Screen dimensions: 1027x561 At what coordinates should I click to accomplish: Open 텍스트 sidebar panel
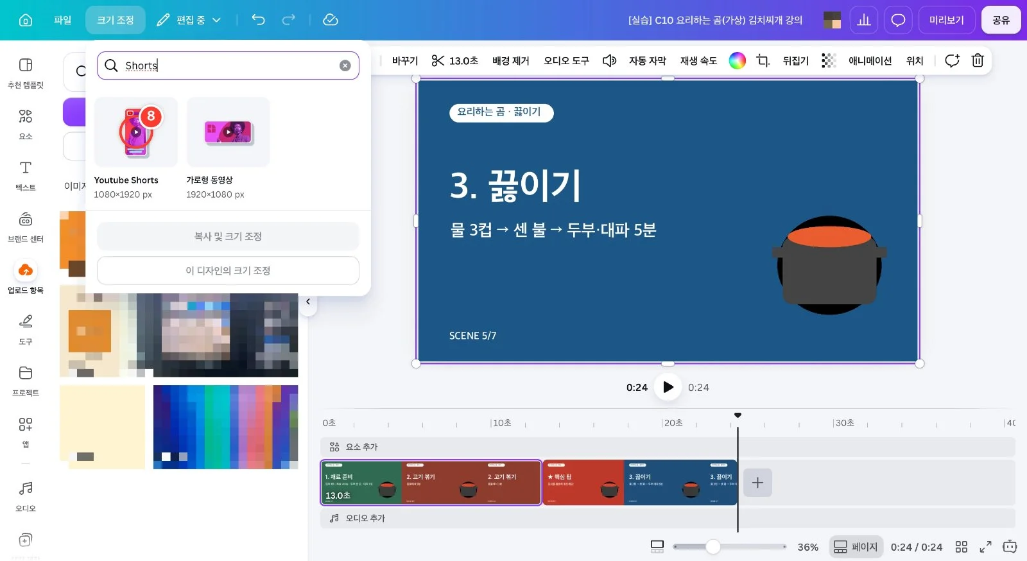pyautogui.click(x=26, y=176)
